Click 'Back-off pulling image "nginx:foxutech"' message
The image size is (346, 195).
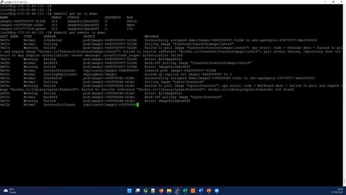coord(183,97)
